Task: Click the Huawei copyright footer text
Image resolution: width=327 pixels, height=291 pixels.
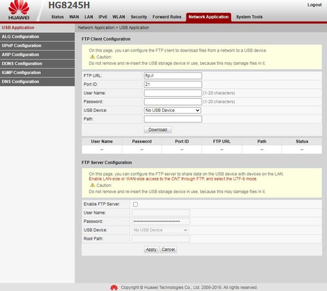Action: point(189,288)
